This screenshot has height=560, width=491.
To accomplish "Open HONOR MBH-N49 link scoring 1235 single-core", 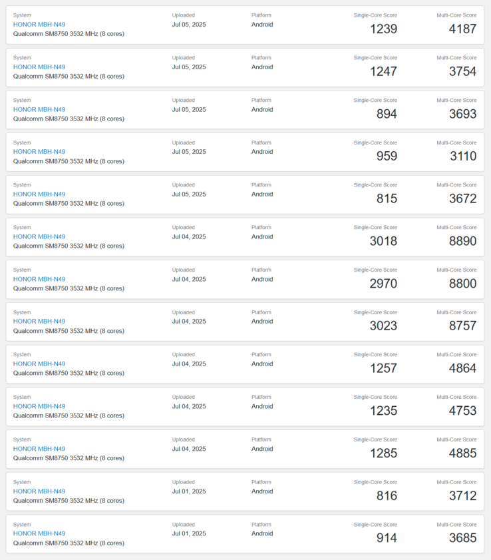I will [x=39, y=406].
